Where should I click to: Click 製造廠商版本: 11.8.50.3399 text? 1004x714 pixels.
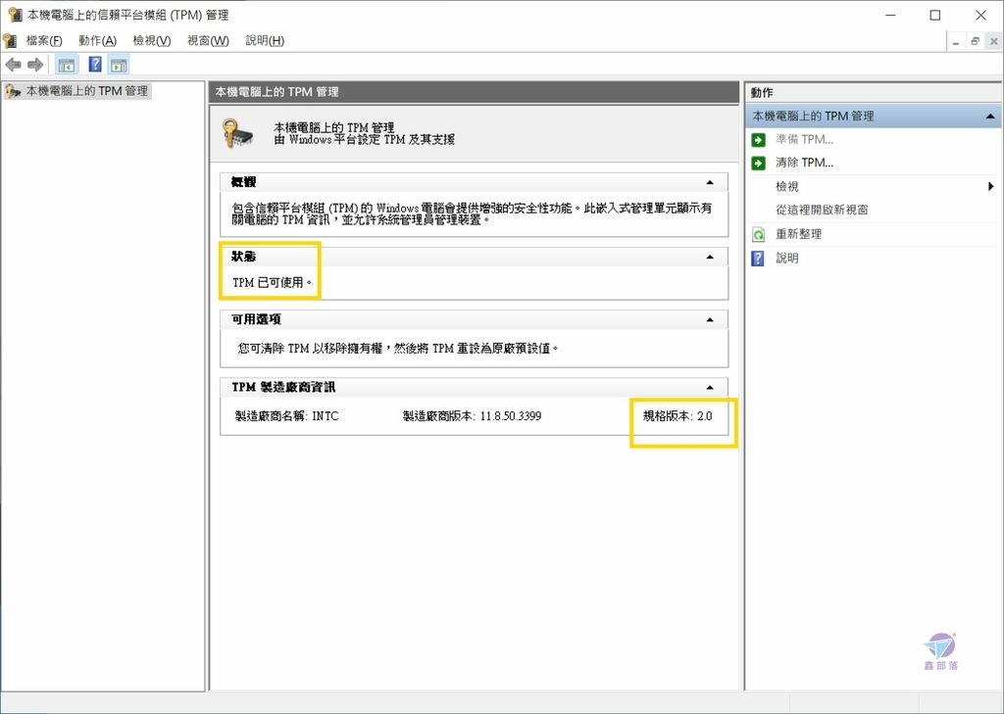pos(472,416)
